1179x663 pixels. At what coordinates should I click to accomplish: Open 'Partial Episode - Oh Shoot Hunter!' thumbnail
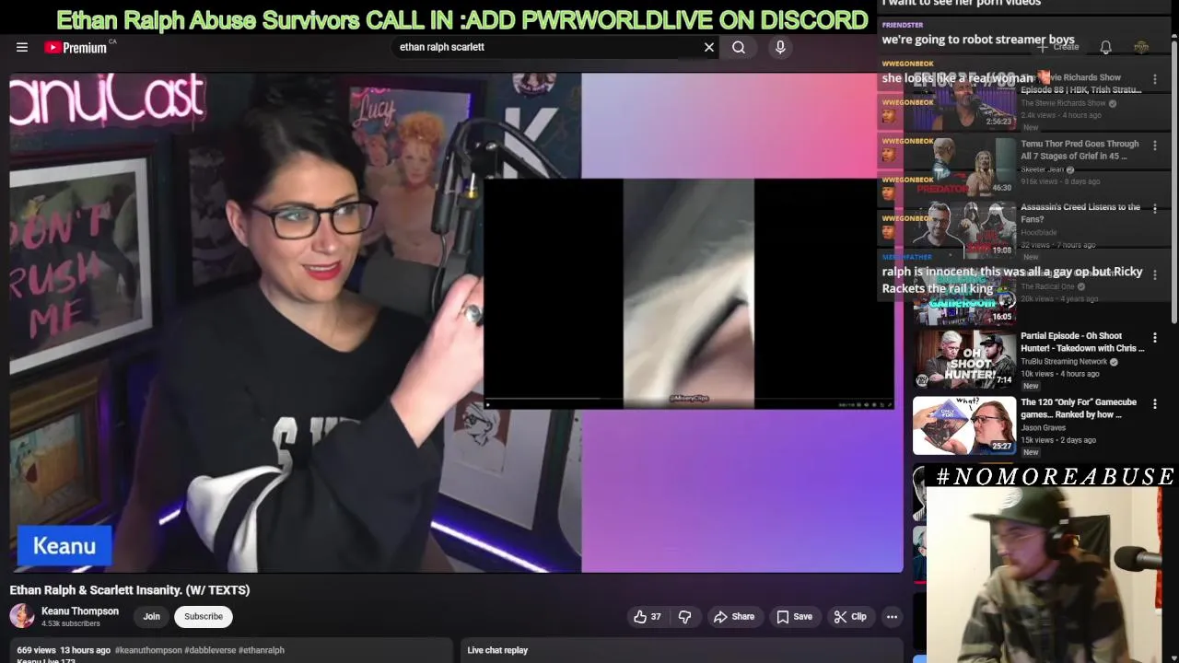coord(964,359)
